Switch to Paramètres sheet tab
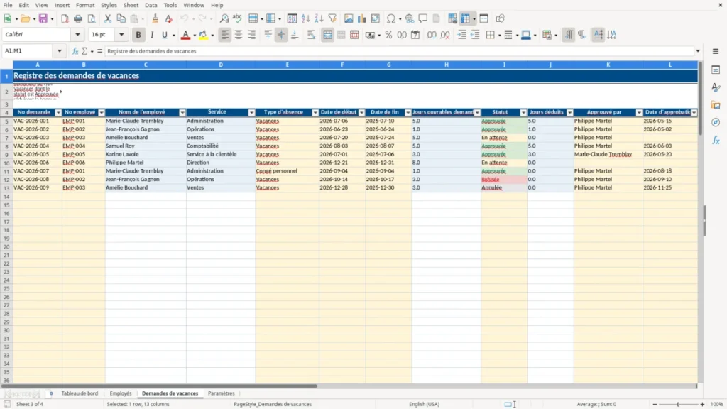Image resolution: width=727 pixels, height=409 pixels. [x=222, y=393]
